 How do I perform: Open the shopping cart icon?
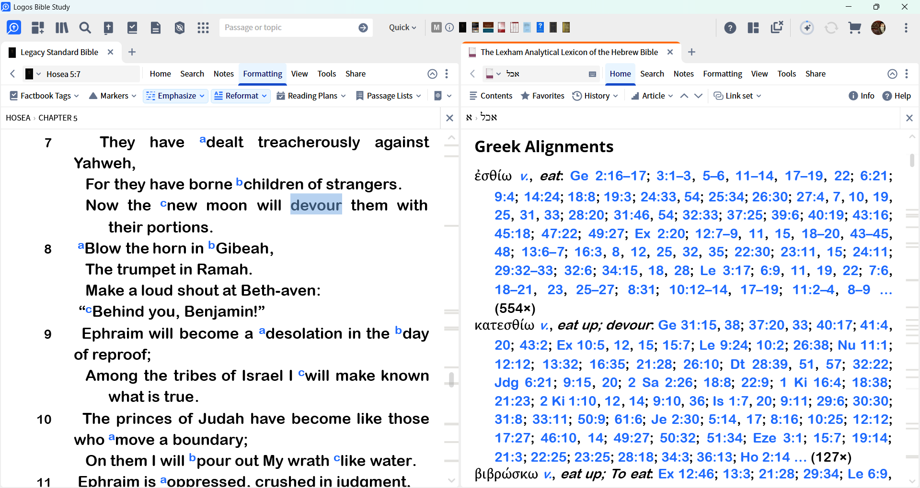click(x=855, y=28)
